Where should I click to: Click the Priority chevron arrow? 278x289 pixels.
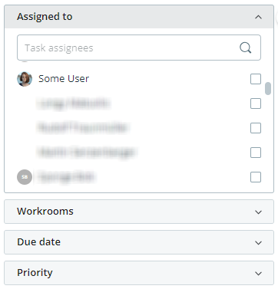click(x=258, y=274)
